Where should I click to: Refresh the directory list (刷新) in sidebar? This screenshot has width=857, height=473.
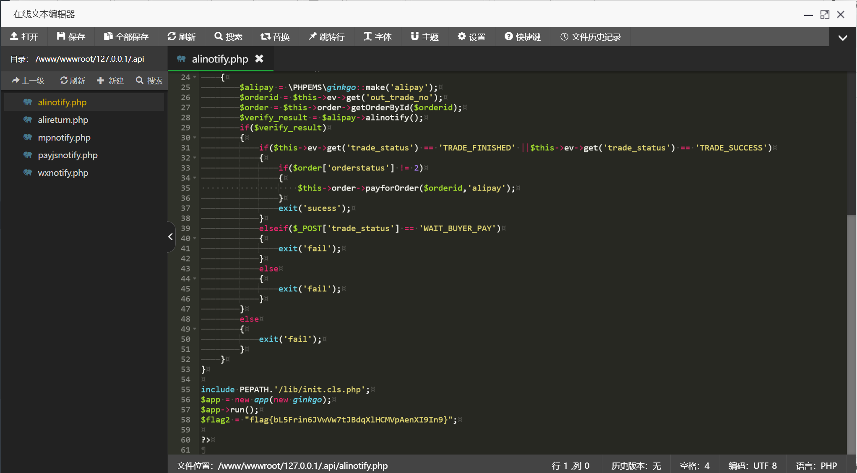pos(73,81)
